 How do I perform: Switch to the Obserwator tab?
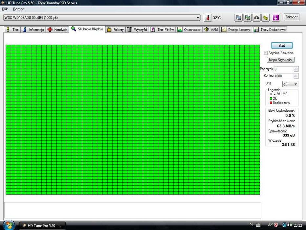pos(189,30)
